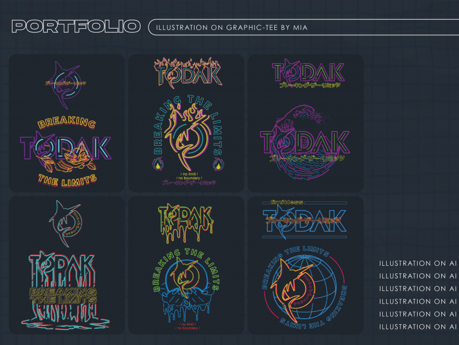Click the green-purple TODAK logo top right
Viewport: 459px width, 345px height.
point(308,73)
